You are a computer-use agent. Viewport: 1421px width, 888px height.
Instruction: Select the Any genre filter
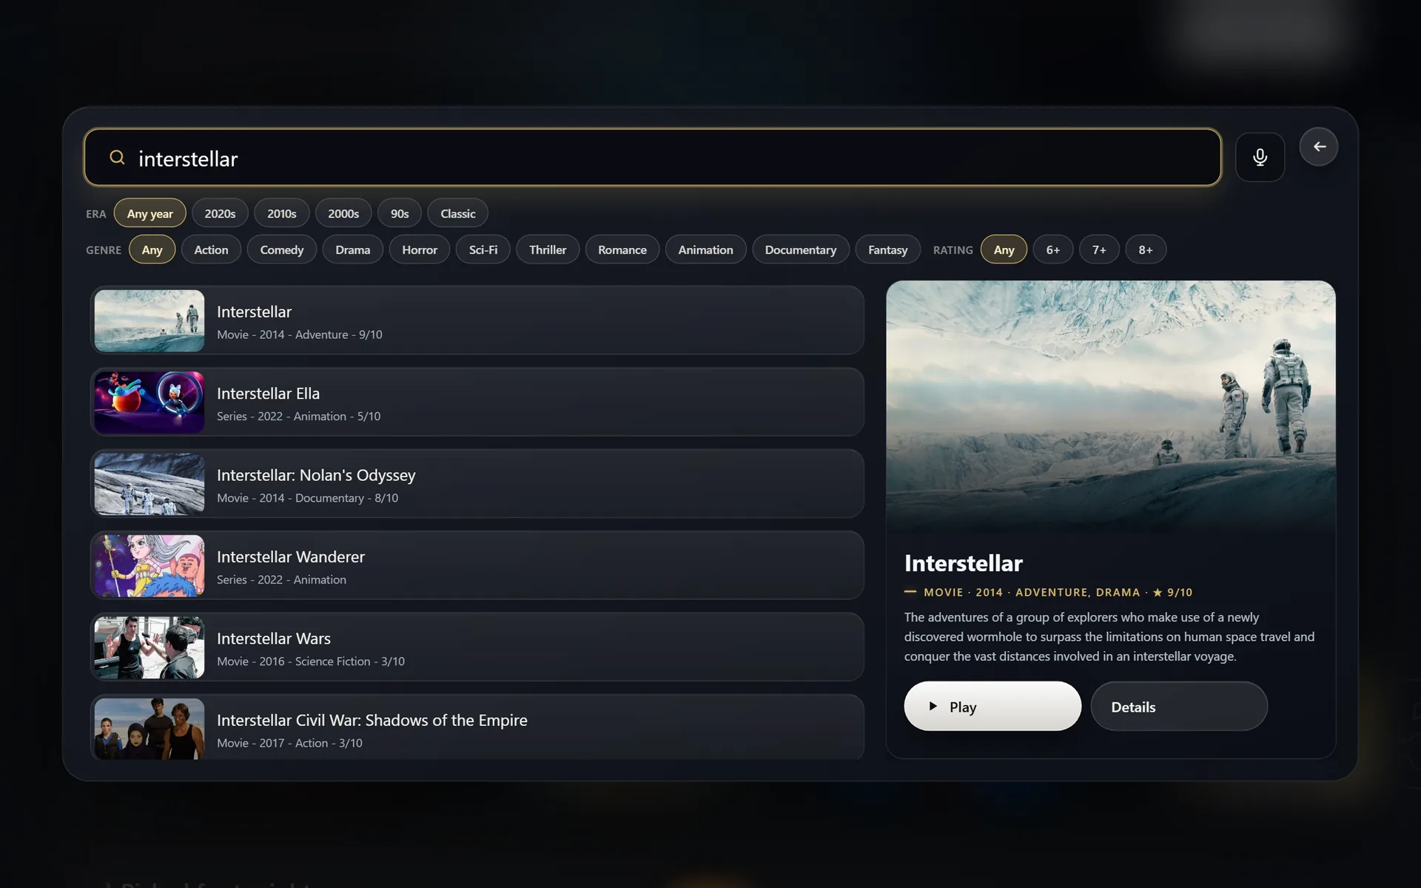click(152, 249)
